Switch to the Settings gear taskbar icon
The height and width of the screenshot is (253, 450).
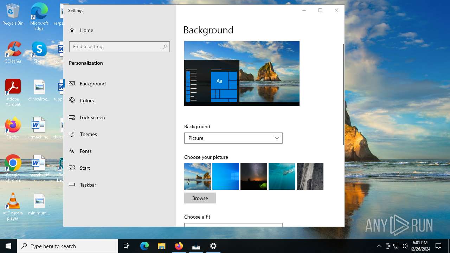[213, 246]
